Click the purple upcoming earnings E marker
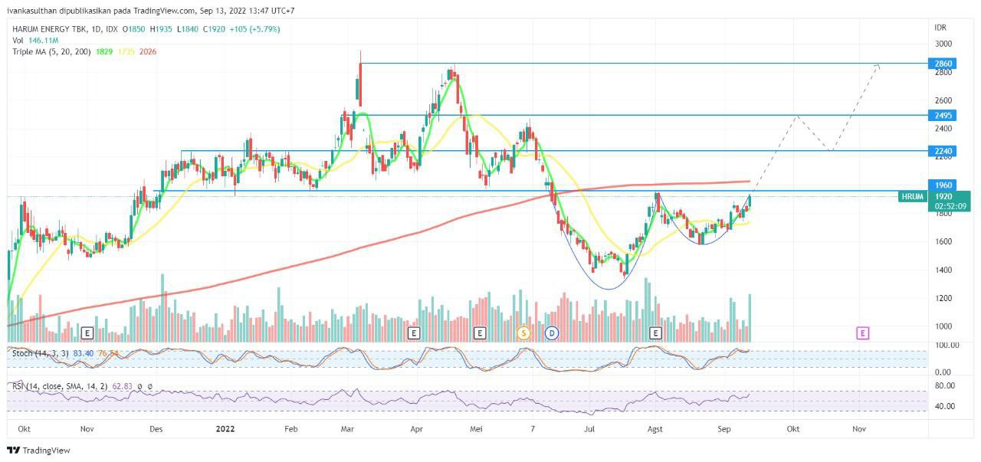The height and width of the screenshot is (462, 981). pos(863,333)
